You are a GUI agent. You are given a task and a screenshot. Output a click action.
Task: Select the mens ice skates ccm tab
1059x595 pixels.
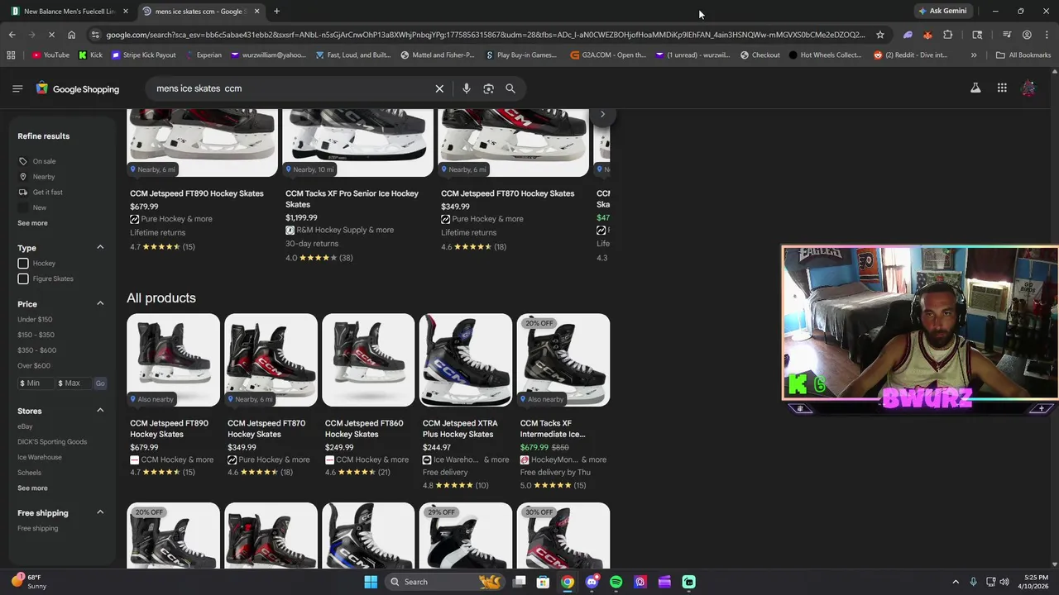(200, 12)
